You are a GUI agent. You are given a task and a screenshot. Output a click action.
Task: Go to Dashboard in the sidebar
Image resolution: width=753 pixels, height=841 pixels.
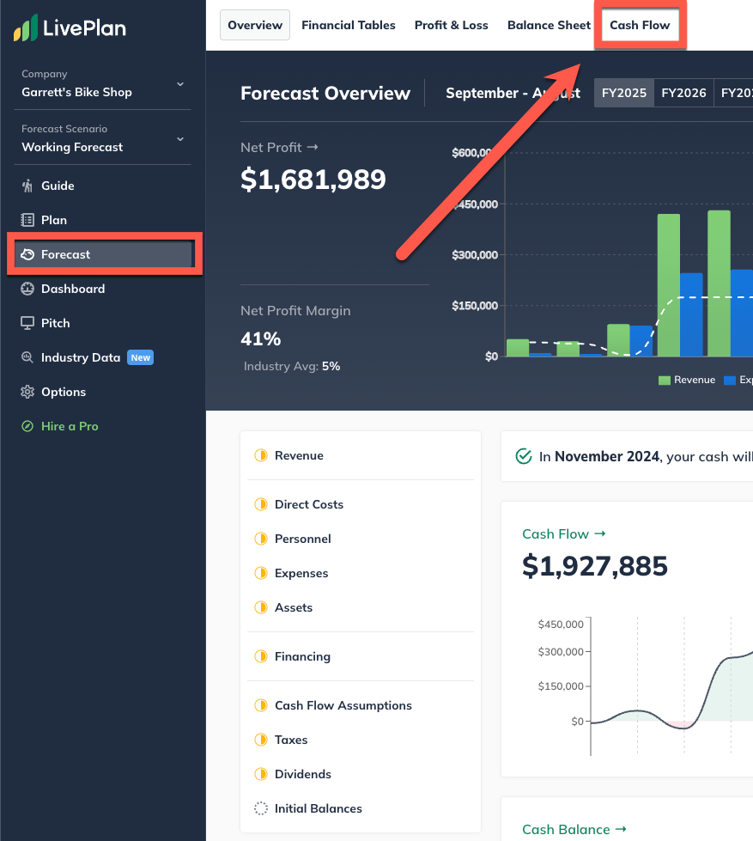tap(102, 289)
